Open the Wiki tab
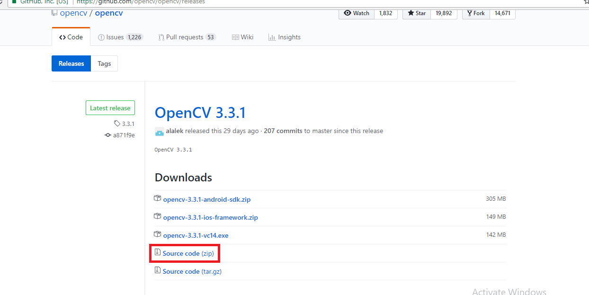The width and height of the screenshot is (589, 295). 243,37
